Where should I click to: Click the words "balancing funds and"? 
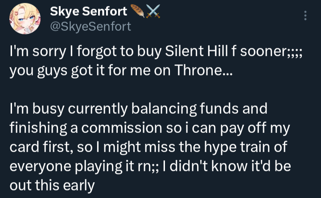pyautogui.click(x=185, y=108)
